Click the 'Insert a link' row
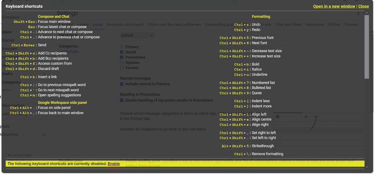This screenshot has height=174, width=374. 39,77
